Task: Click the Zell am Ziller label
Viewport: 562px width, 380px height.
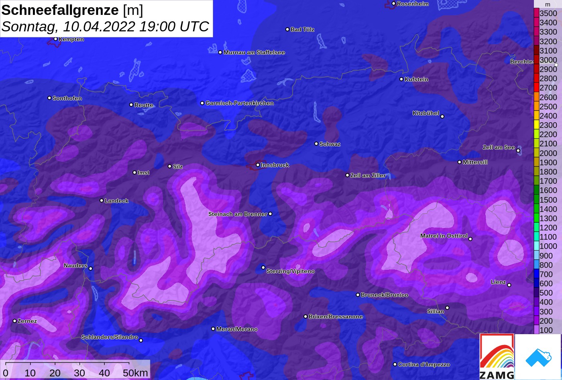Action: pos(368,175)
